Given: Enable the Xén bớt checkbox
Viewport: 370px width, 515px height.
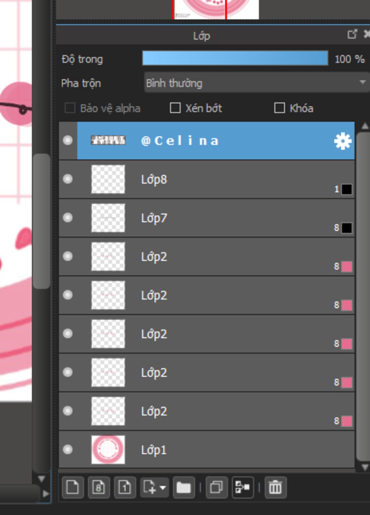Looking at the screenshot, I should pos(175,108).
